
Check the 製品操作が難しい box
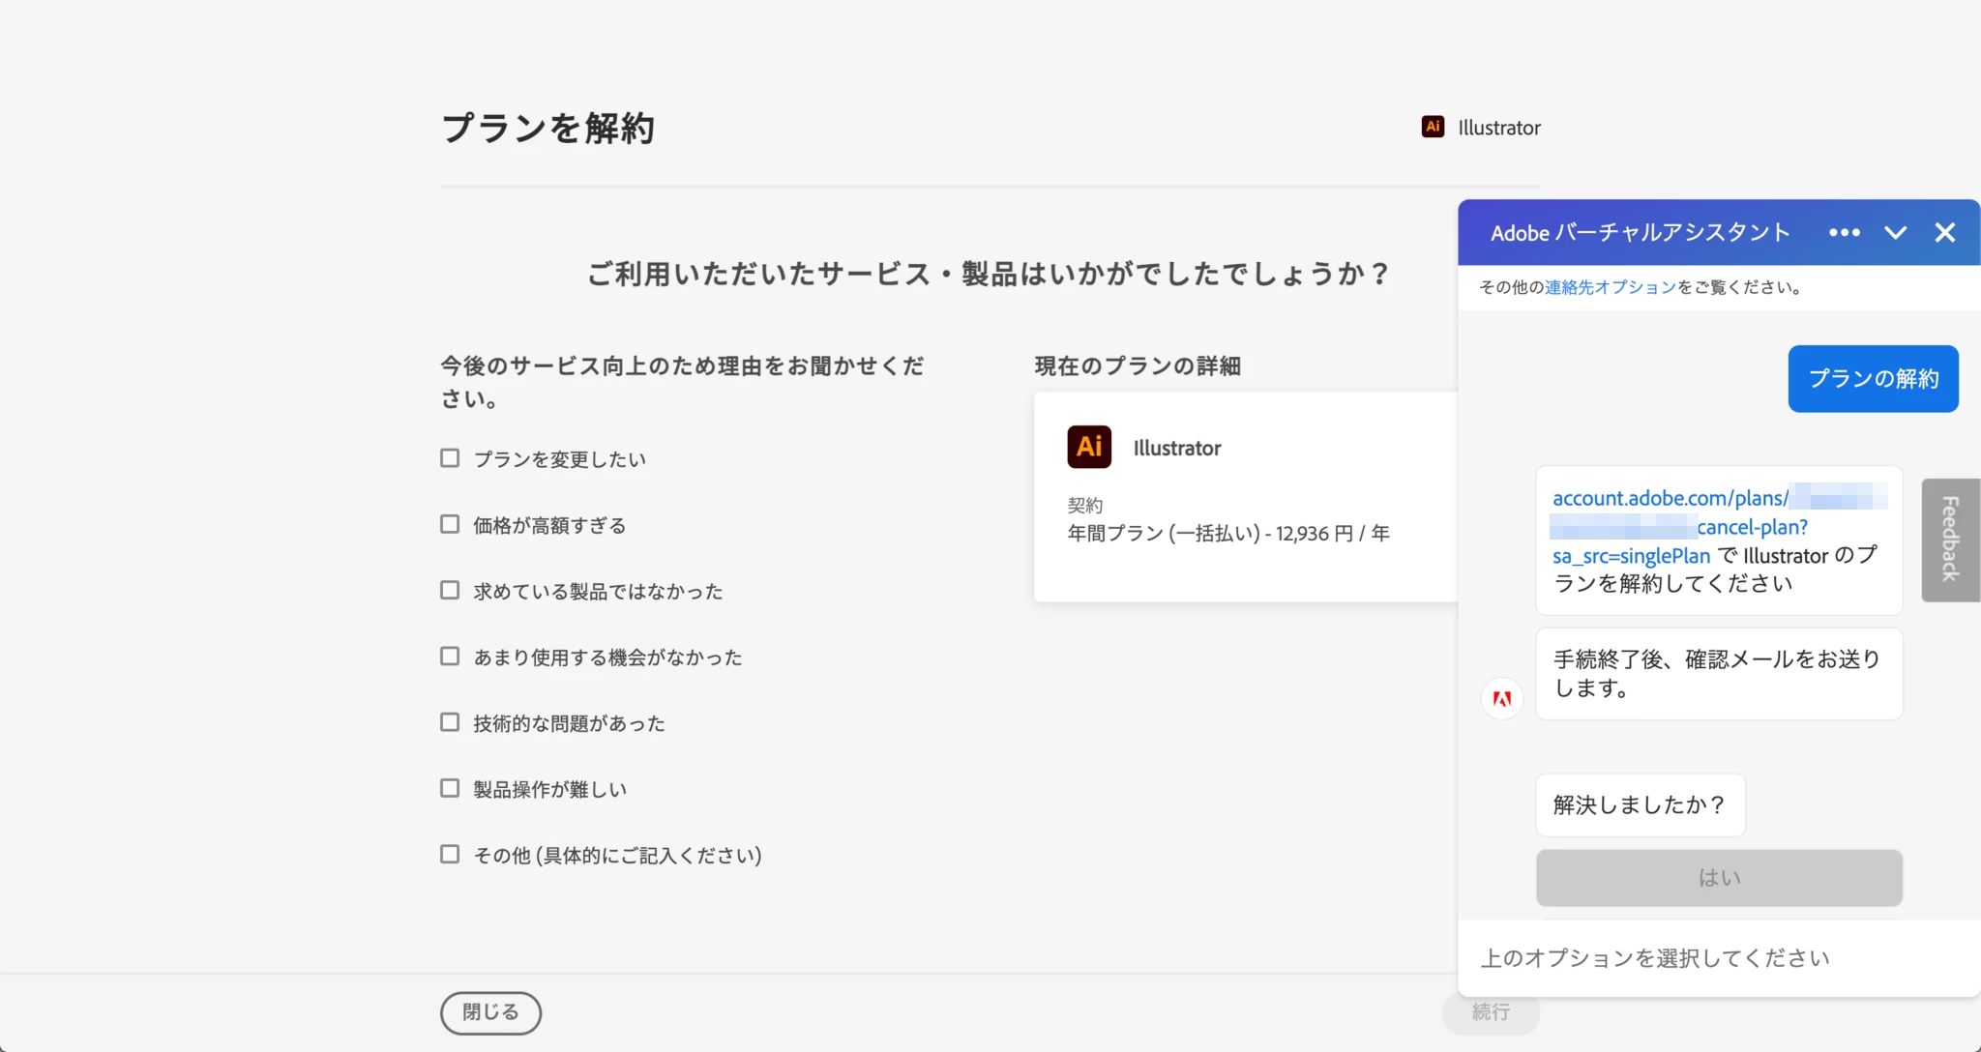coord(450,788)
